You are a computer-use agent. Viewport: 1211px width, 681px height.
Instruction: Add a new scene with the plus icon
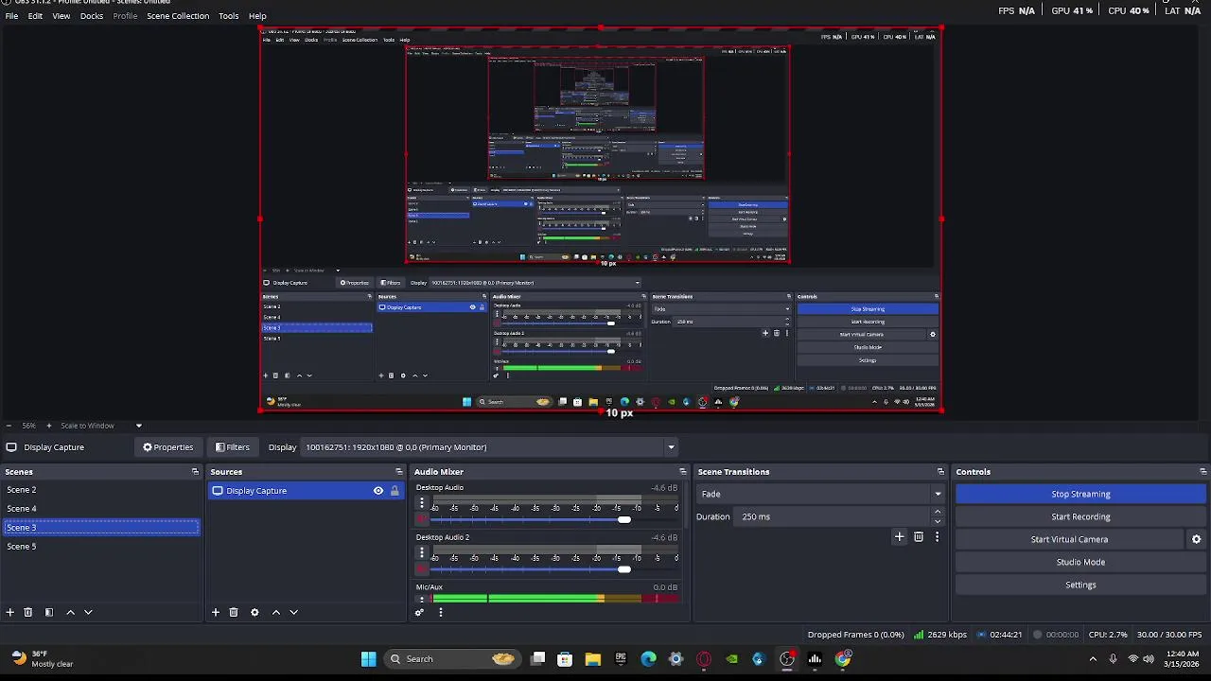pos(10,612)
